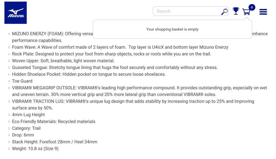Click the empty shopping basket message
Viewport: 276px width, 159px height.
click(x=172, y=29)
